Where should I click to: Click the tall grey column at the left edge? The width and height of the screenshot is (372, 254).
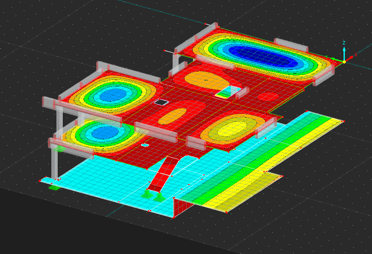coord(54,161)
